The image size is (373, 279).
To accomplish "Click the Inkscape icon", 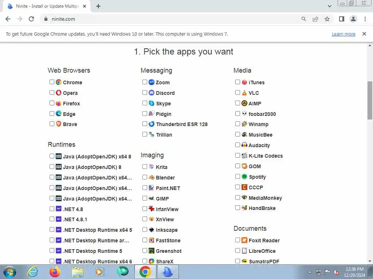I will point(152,230).
